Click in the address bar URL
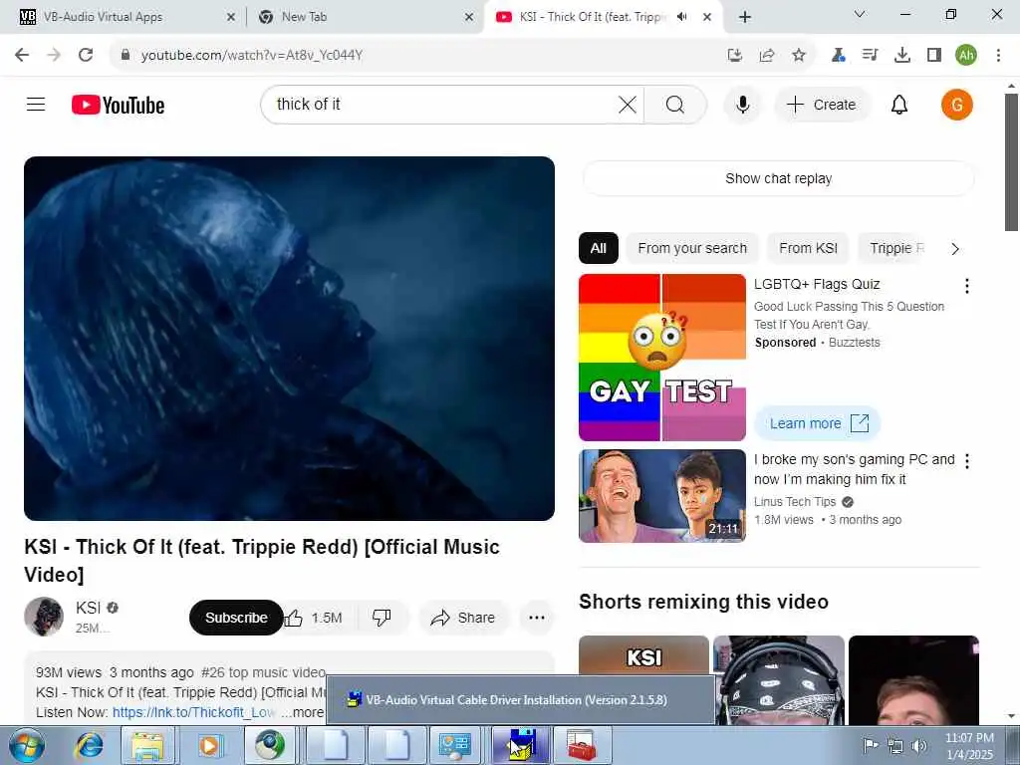 [x=251, y=55]
